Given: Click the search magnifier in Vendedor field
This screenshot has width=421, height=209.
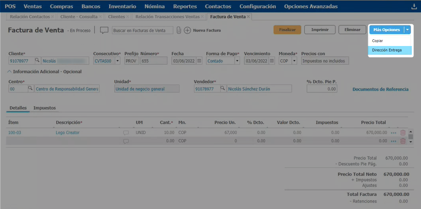Looking at the screenshot, I should [x=223, y=89].
